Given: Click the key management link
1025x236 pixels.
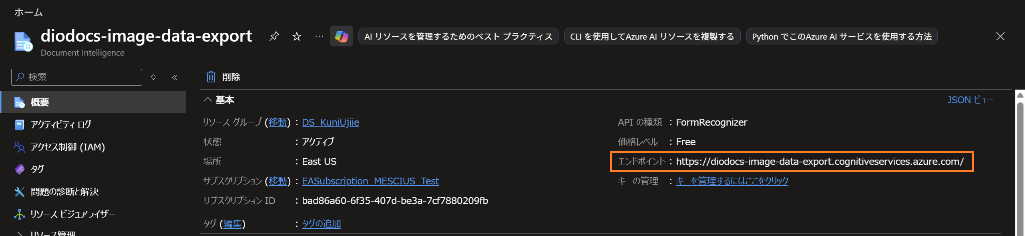Looking at the screenshot, I should point(732,181).
